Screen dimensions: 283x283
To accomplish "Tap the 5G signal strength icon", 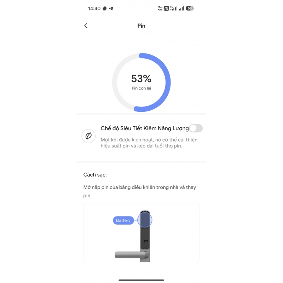I will click(x=173, y=8).
